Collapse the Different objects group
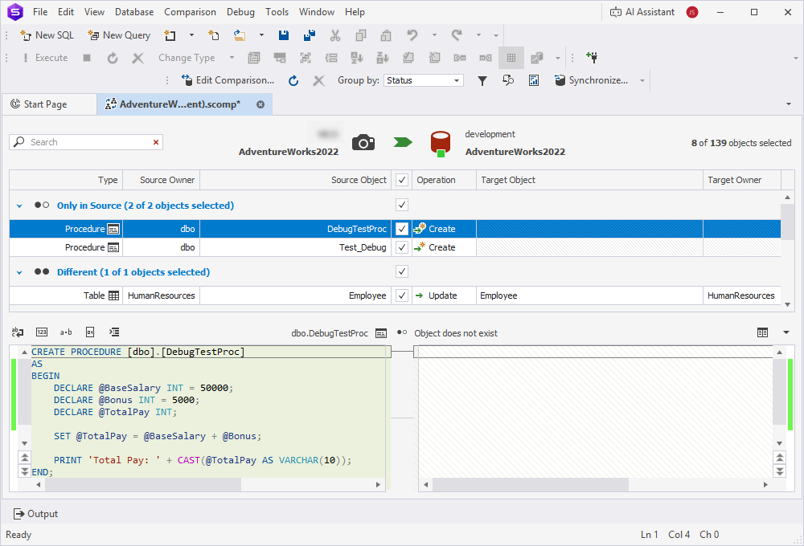804x546 pixels. coord(19,272)
